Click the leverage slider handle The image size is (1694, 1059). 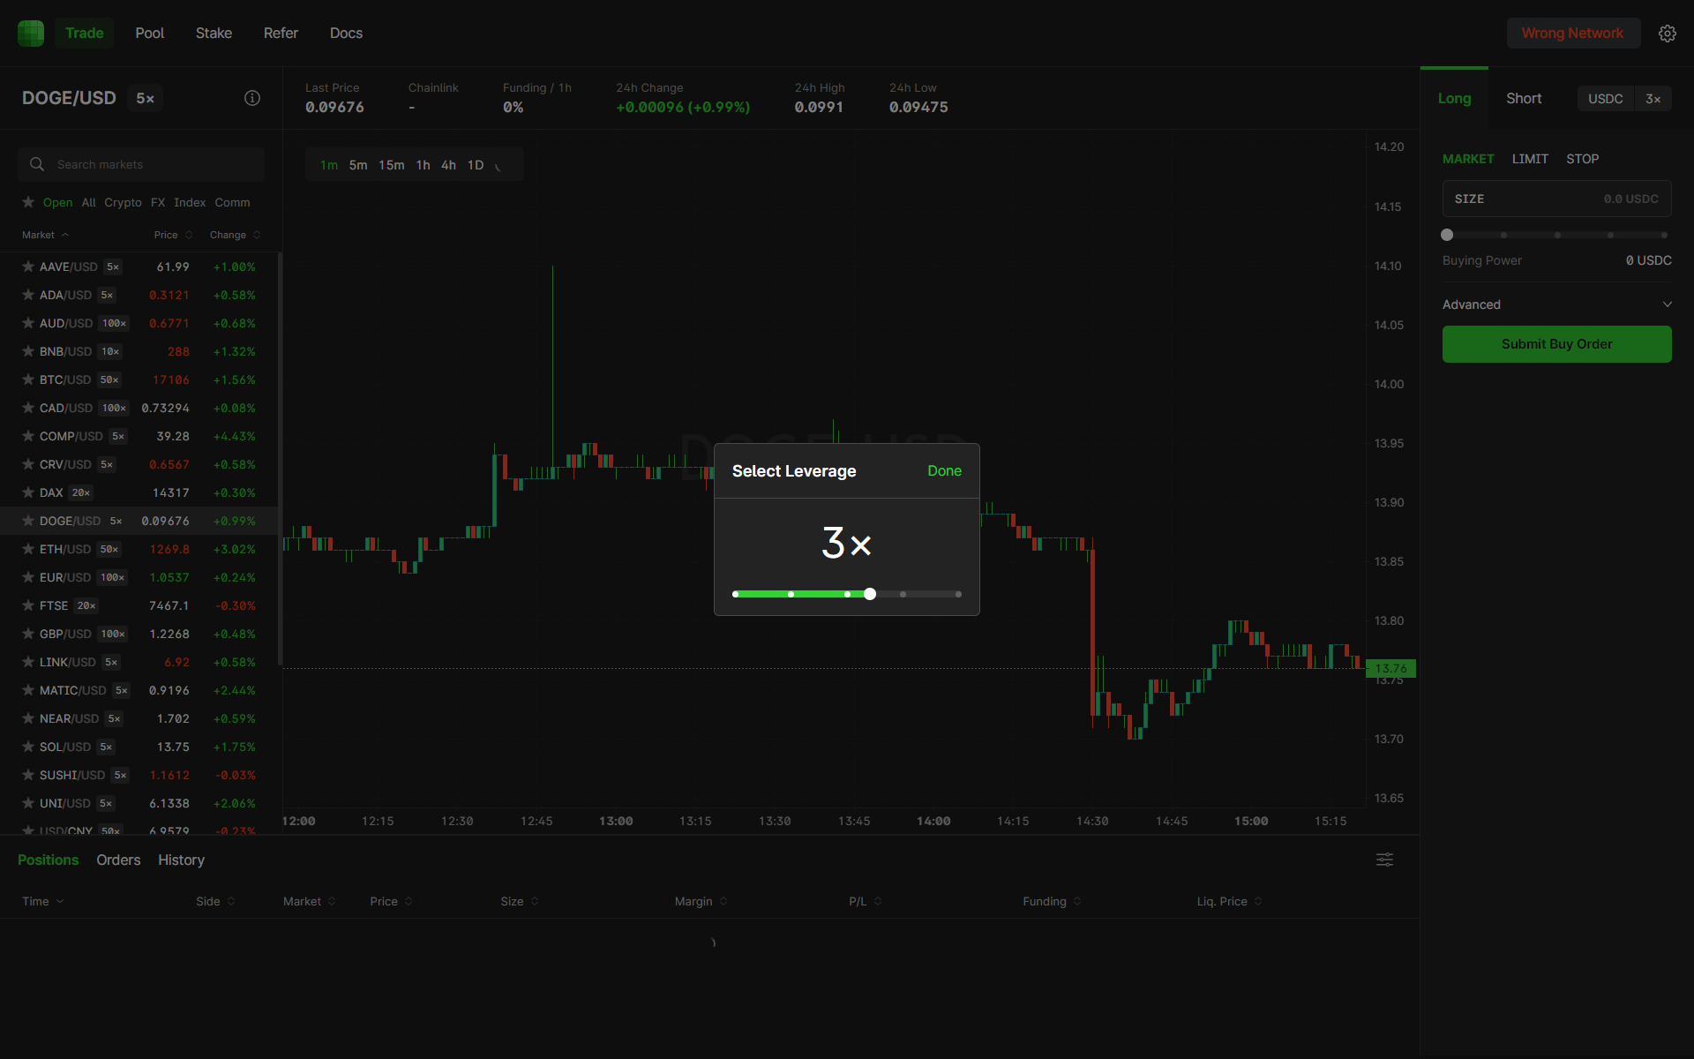pyautogui.click(x=870, y=594)
